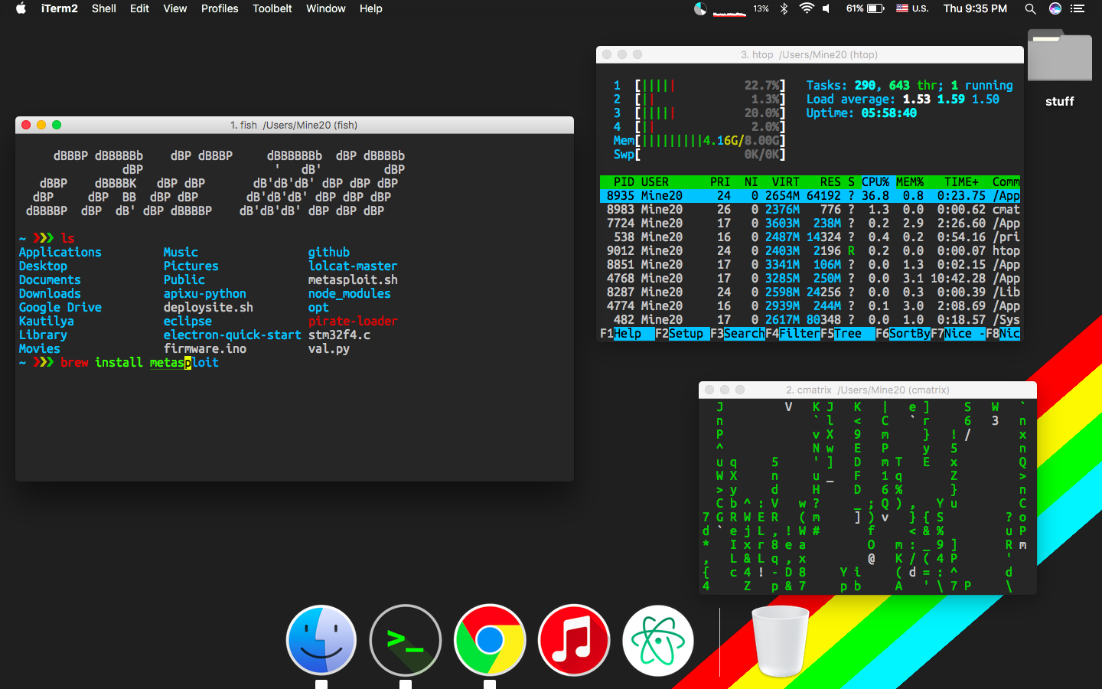Click lolcat-master in the ls output
Viewport: 1102px width, 689px height.
[353, 266]
